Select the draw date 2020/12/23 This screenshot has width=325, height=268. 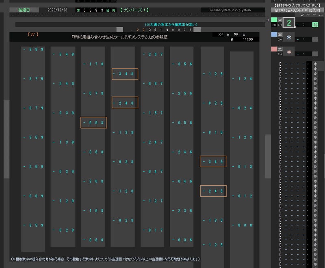pos(57,10)
